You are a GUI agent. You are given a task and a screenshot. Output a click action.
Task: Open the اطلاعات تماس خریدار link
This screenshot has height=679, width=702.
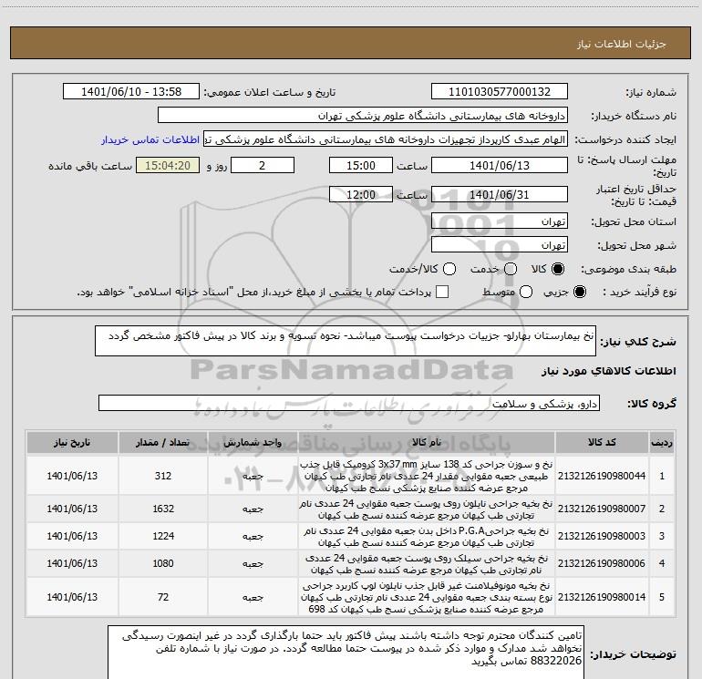coord(150,139)
